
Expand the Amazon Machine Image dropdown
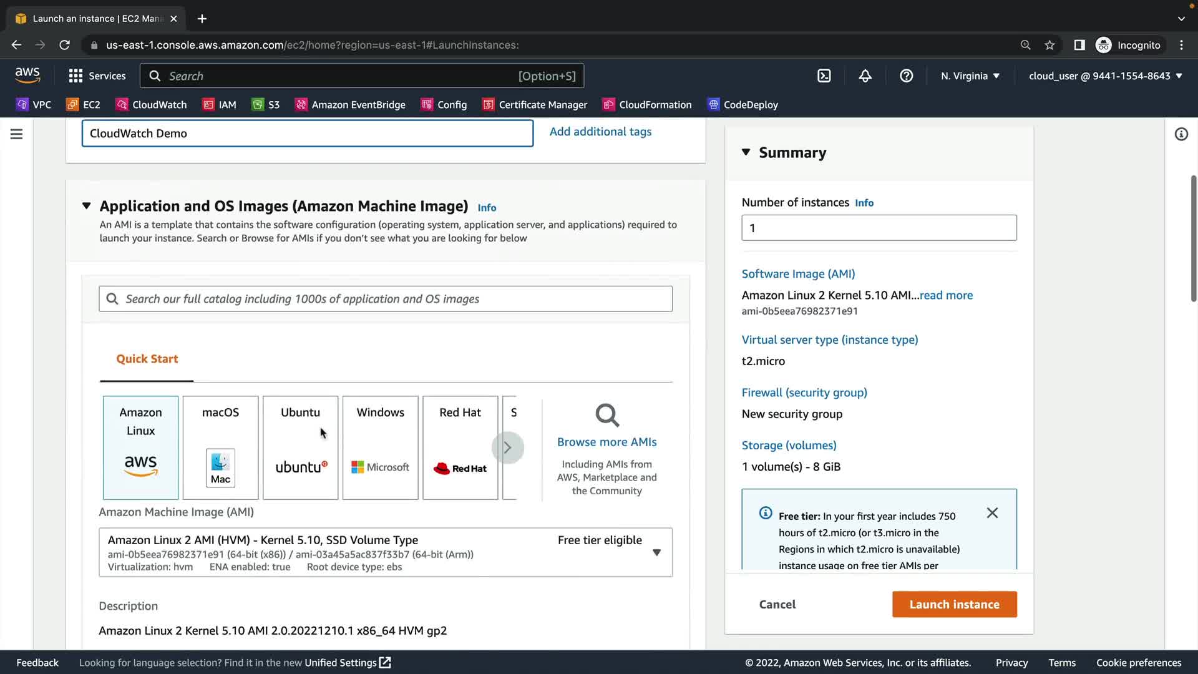[656, 552]
